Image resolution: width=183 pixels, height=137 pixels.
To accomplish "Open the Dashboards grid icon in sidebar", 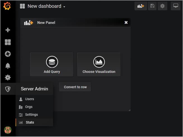I will [8, 42].
